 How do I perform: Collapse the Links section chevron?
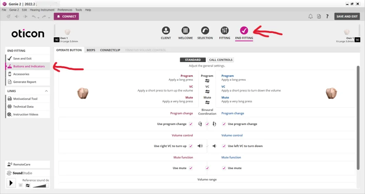pos(46,91)
